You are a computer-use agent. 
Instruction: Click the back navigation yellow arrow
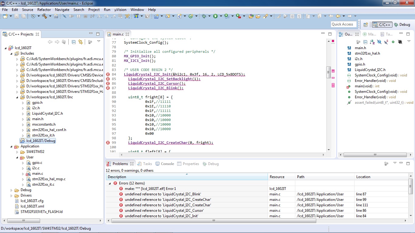[x=338, y=16]
